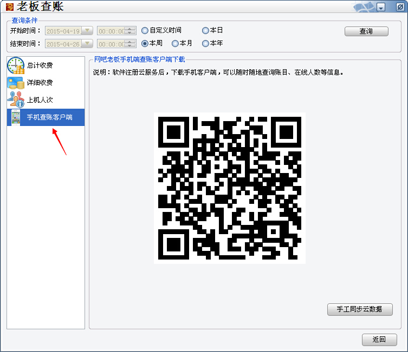Click the 老板查账 app icon in title bar
The height and width of the screenshot is (352, 408).
10,6
